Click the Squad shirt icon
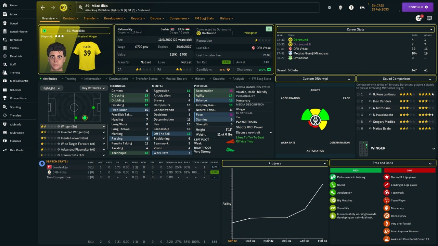Viewport: 438px width, 246px height. [5, 24]
